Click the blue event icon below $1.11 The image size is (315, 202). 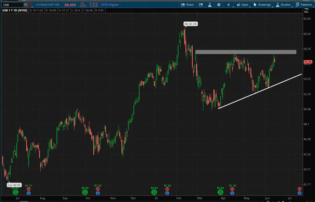29,193
